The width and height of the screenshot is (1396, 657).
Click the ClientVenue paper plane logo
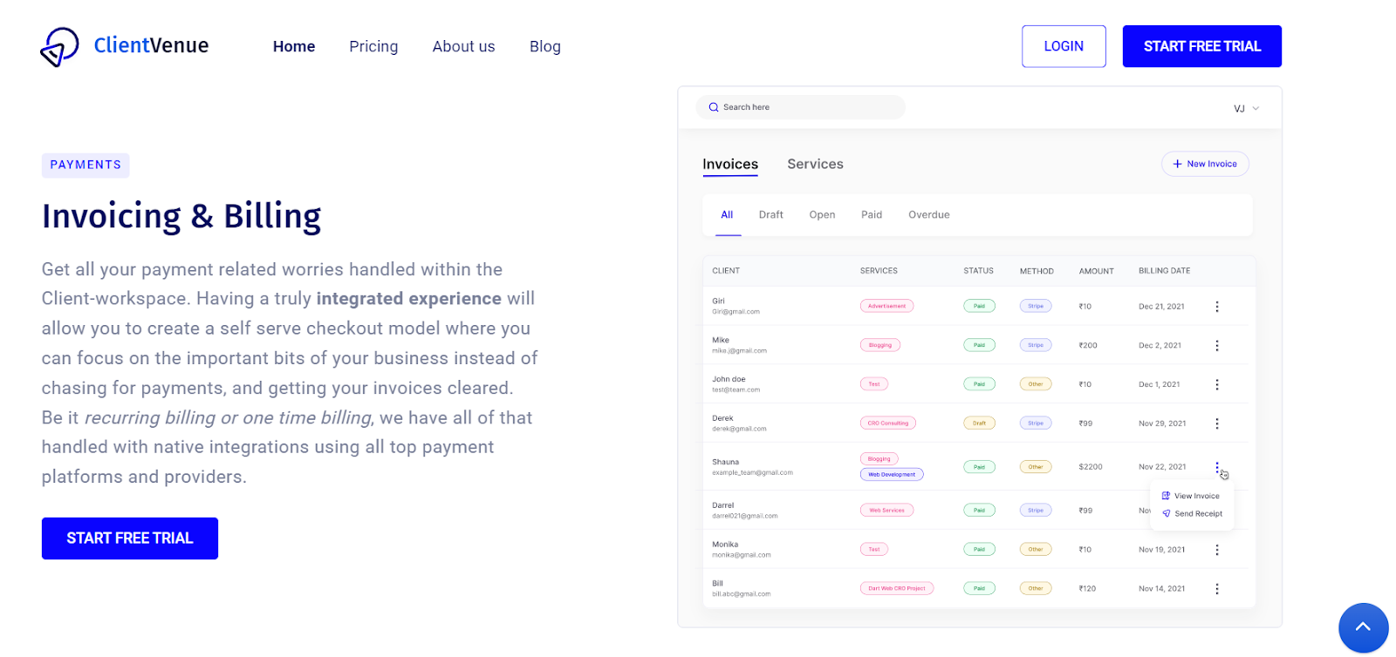coord(59,46)
